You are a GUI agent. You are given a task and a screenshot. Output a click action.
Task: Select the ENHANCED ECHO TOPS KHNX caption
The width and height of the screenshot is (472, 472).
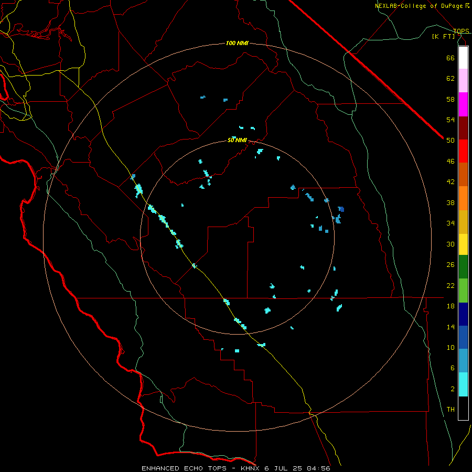coord(235,468)
